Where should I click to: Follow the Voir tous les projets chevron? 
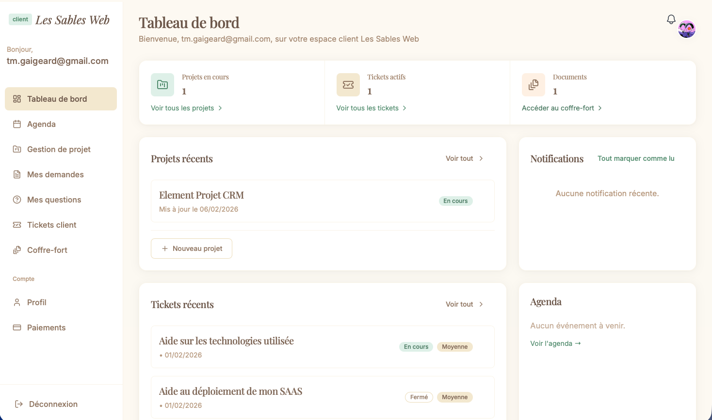220,108
